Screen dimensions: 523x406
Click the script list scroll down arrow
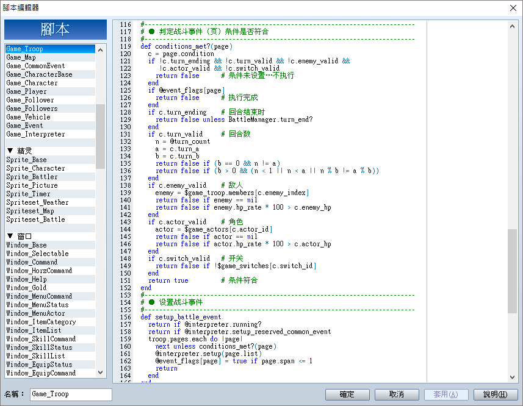(x=101, y=372)
